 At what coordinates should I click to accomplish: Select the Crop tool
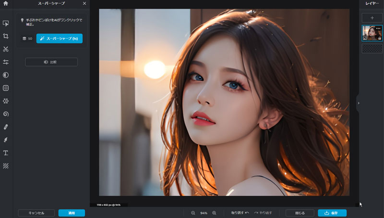tap(6, 36)
